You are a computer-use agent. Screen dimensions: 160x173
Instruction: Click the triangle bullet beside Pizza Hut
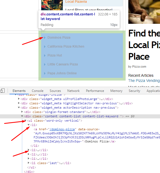45,55
